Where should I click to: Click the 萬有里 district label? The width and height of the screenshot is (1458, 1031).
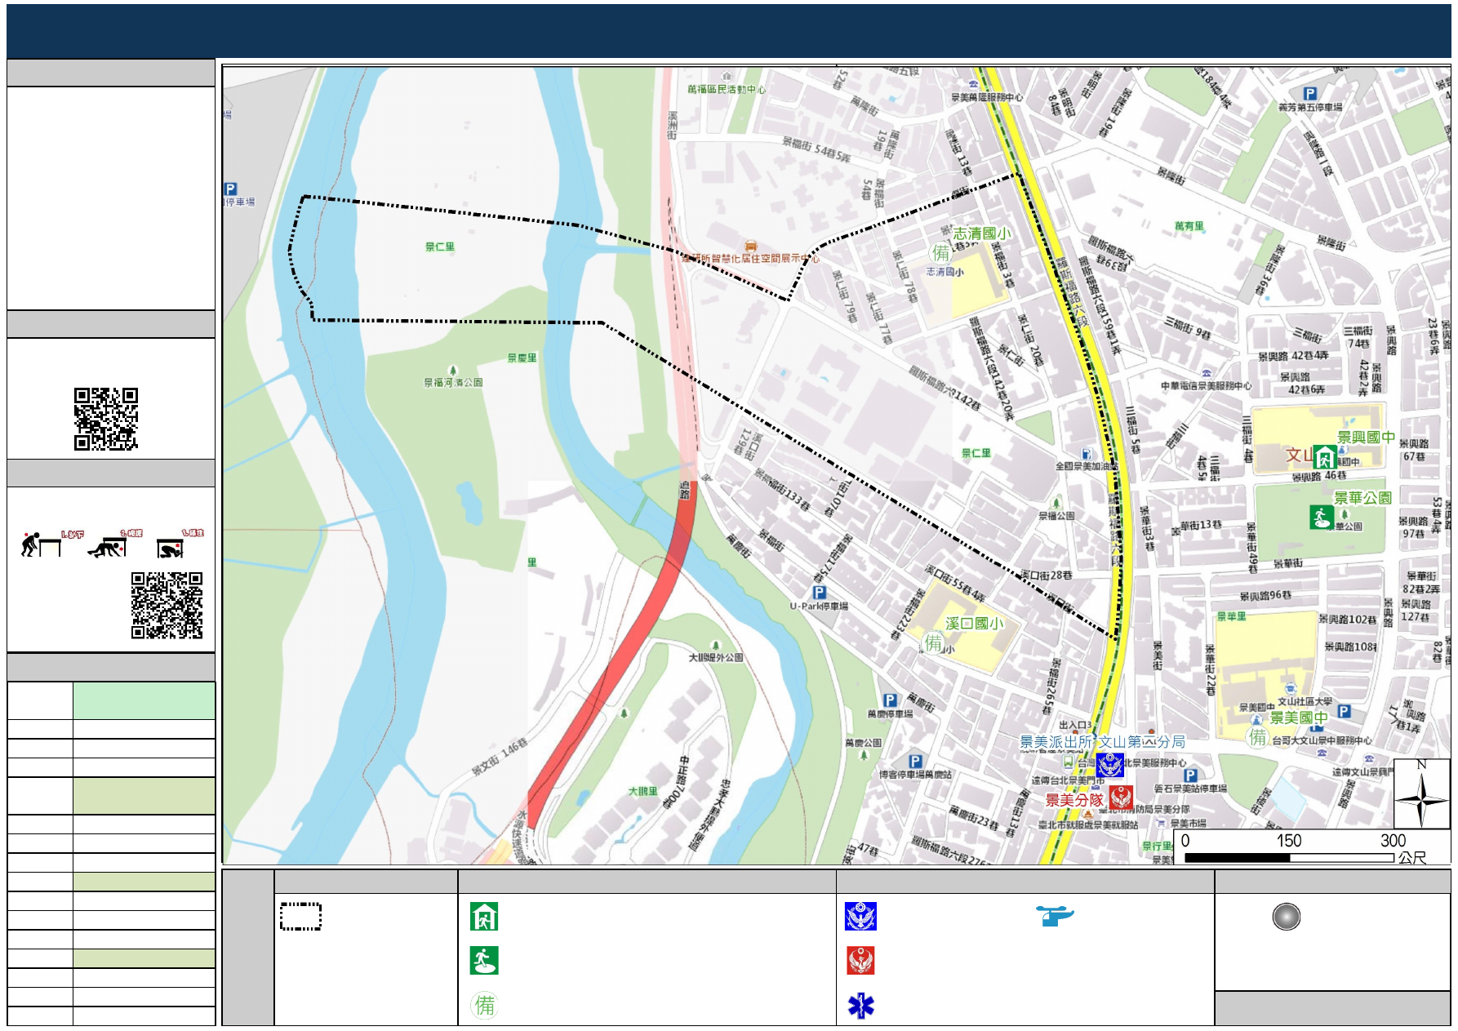1189,226
